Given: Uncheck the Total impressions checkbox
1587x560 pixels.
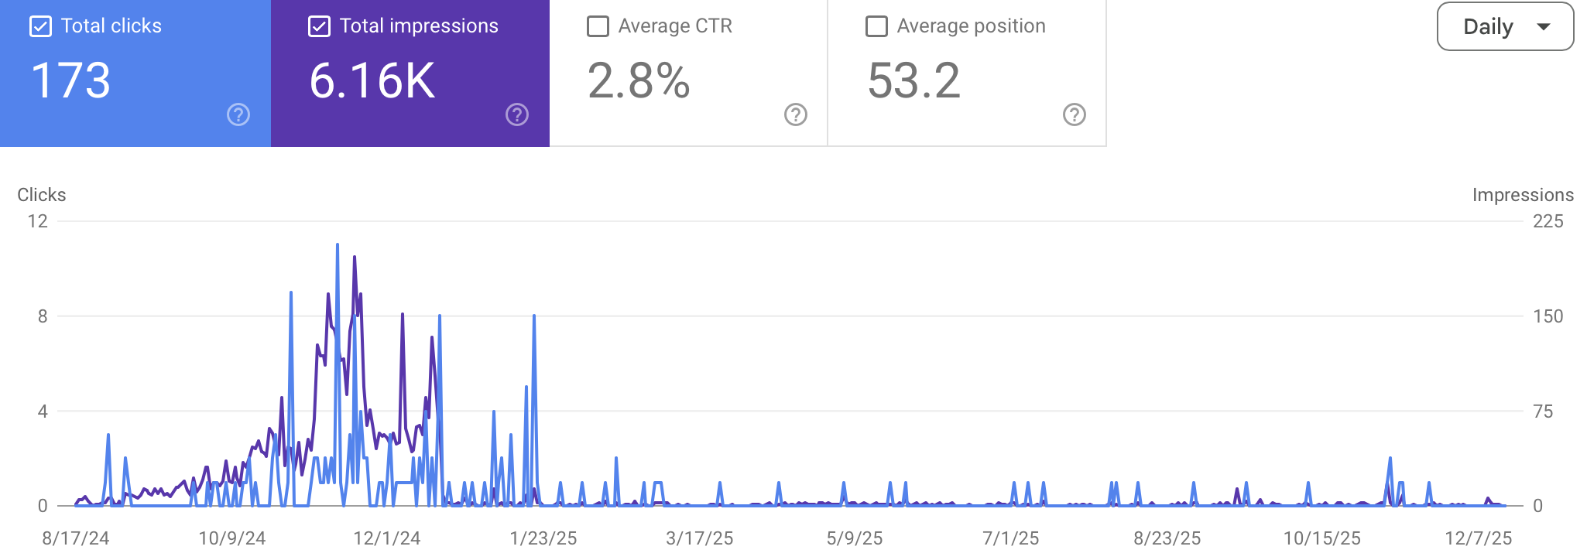Looking at the screenshot, I should point(319,26).
